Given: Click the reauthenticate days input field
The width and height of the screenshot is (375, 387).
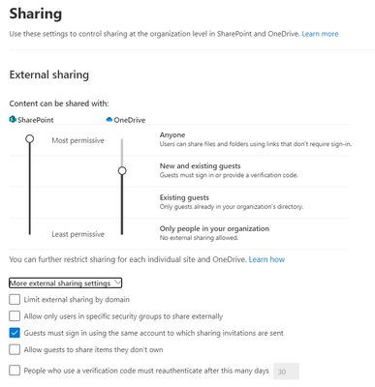Looking at the screenshot, I should 286,372.
